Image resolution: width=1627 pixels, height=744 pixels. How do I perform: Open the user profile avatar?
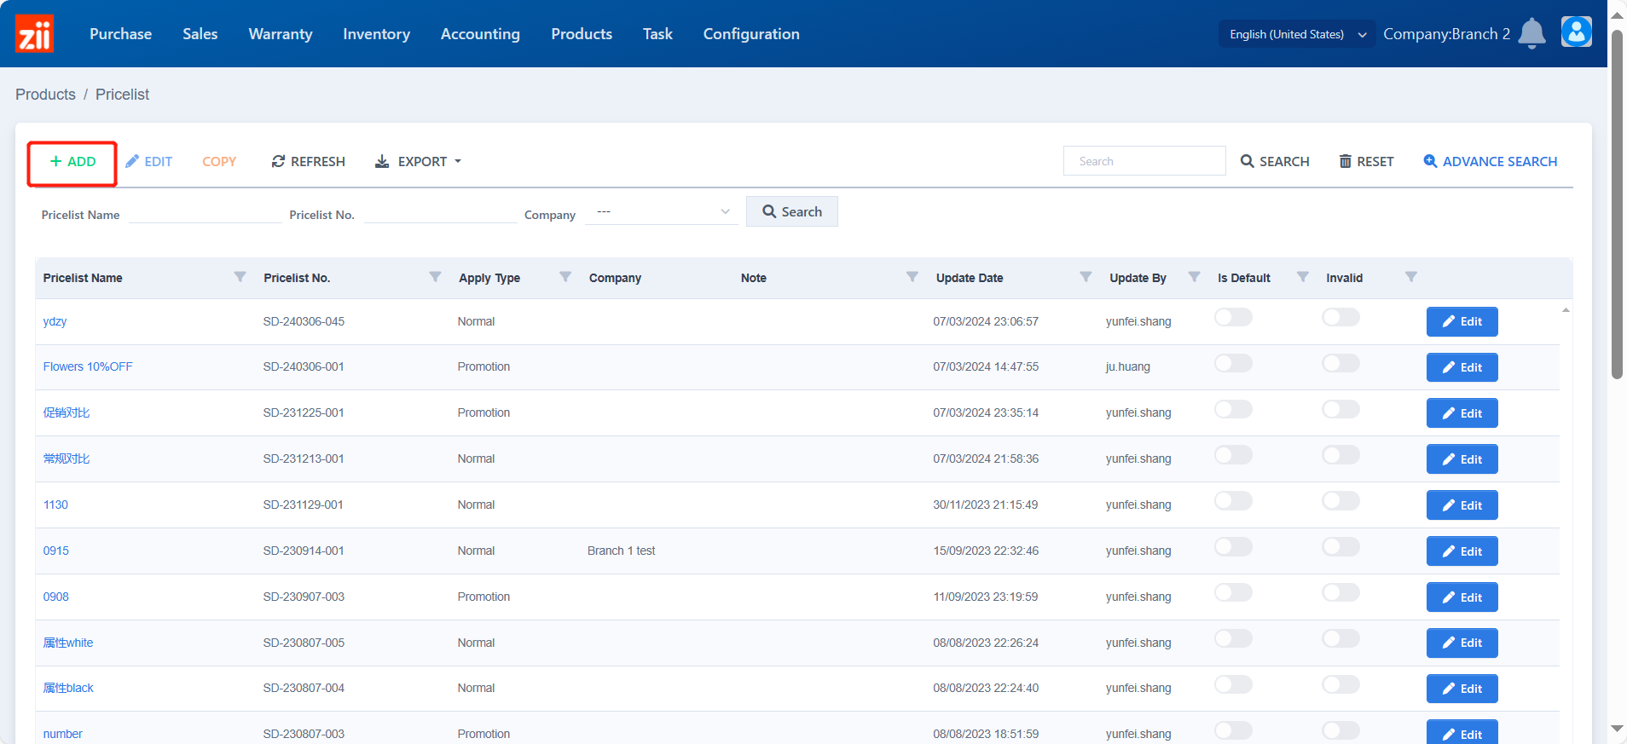pyautogui.click(x=1576, y=32)
